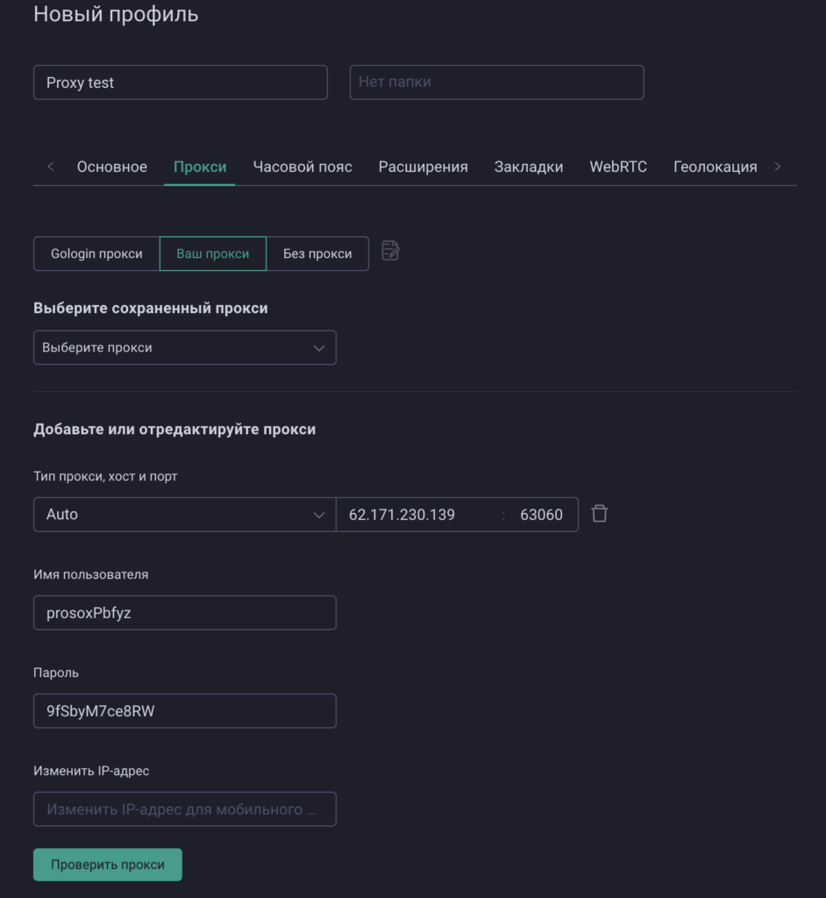
Task: Click the Proxy test name field
Action: [180, 82]
